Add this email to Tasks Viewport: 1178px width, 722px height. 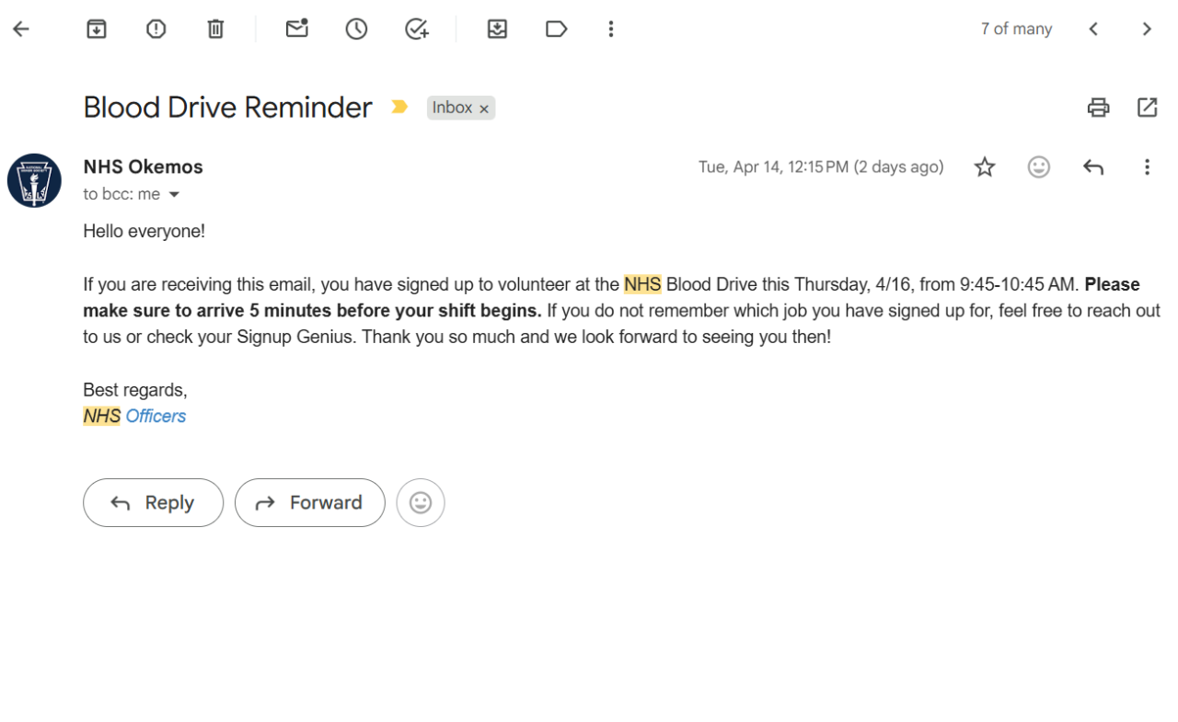417,29
